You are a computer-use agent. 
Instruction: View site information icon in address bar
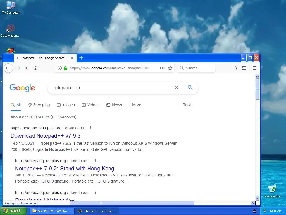[59, 68]
